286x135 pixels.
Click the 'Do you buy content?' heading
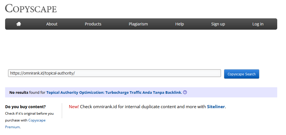[x=25, y=107]
